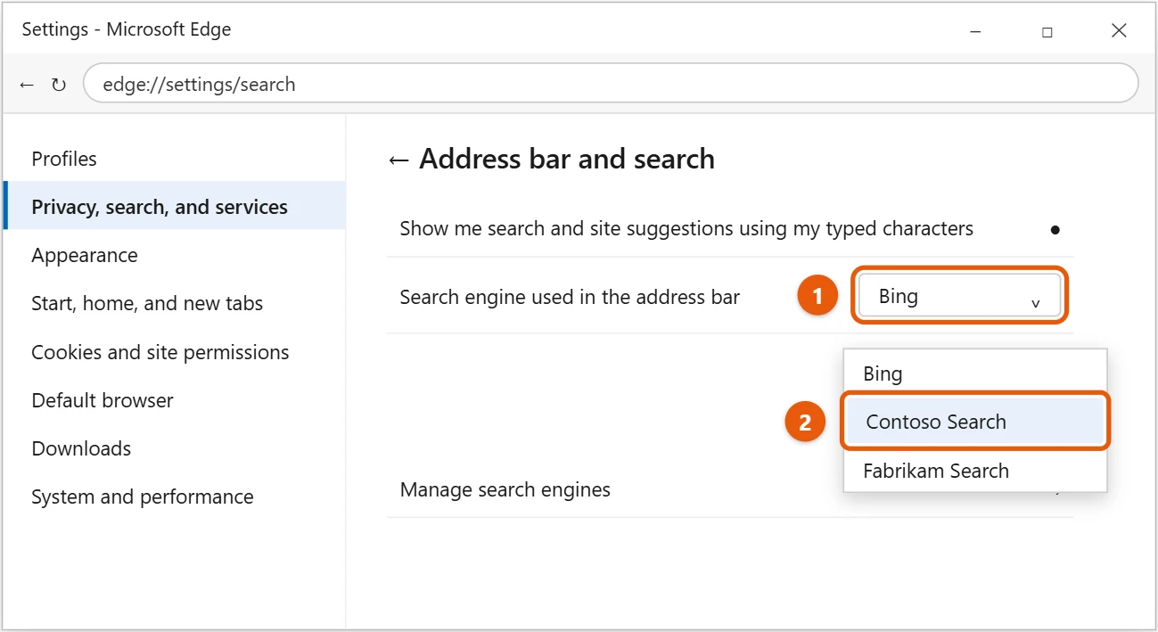
Task: Choose Bing from the dropdown list
Action: 975,373
